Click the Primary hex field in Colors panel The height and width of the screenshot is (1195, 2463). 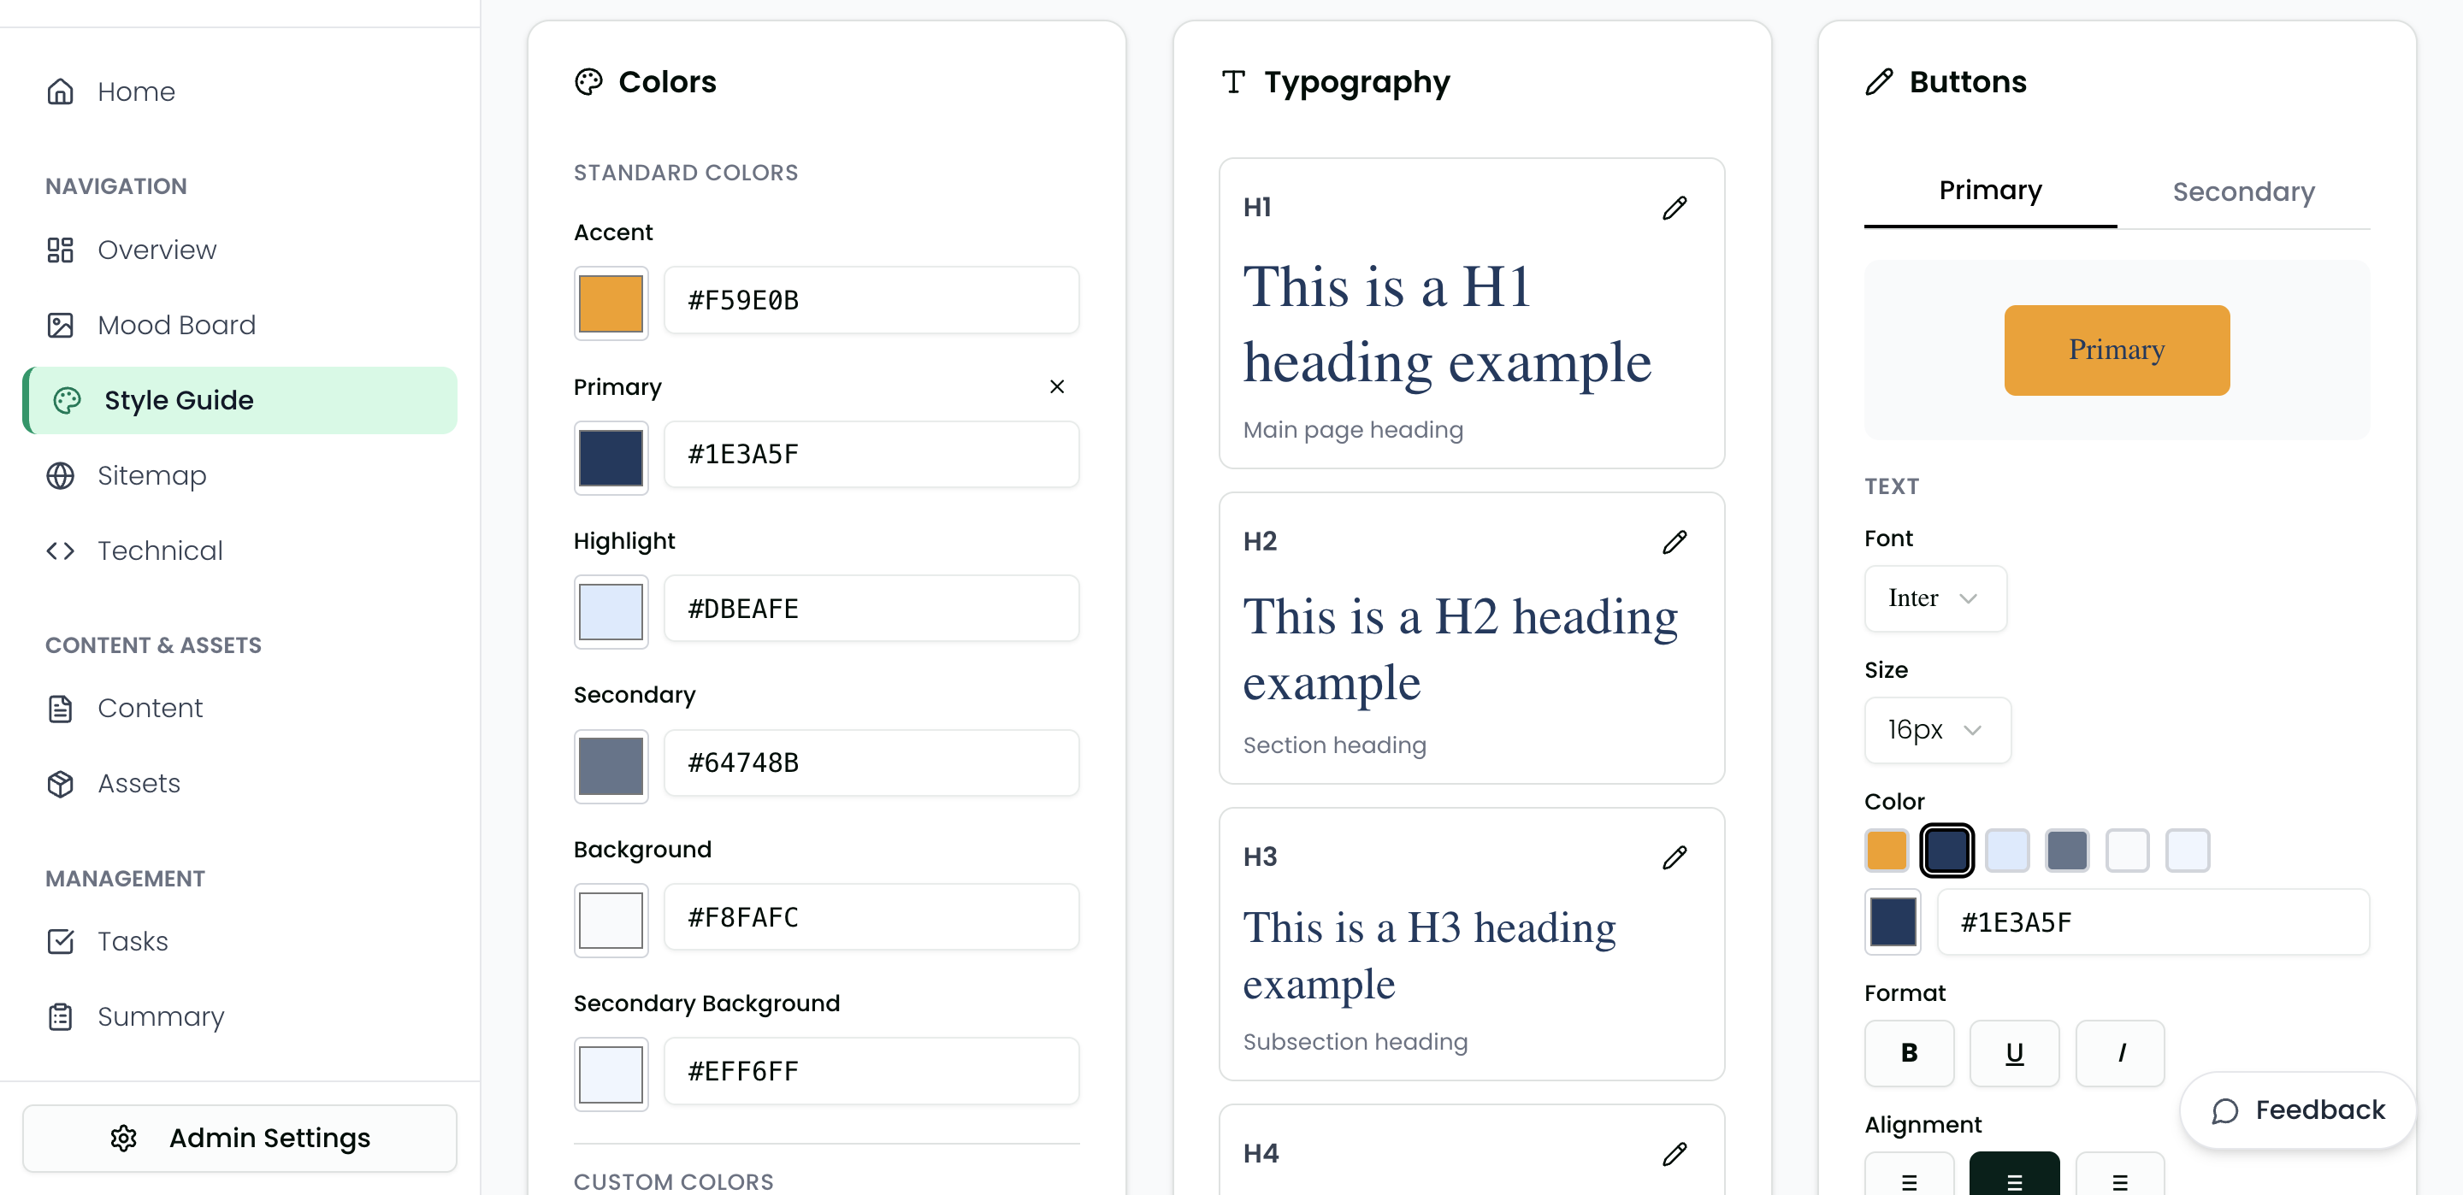click(871, 454)
